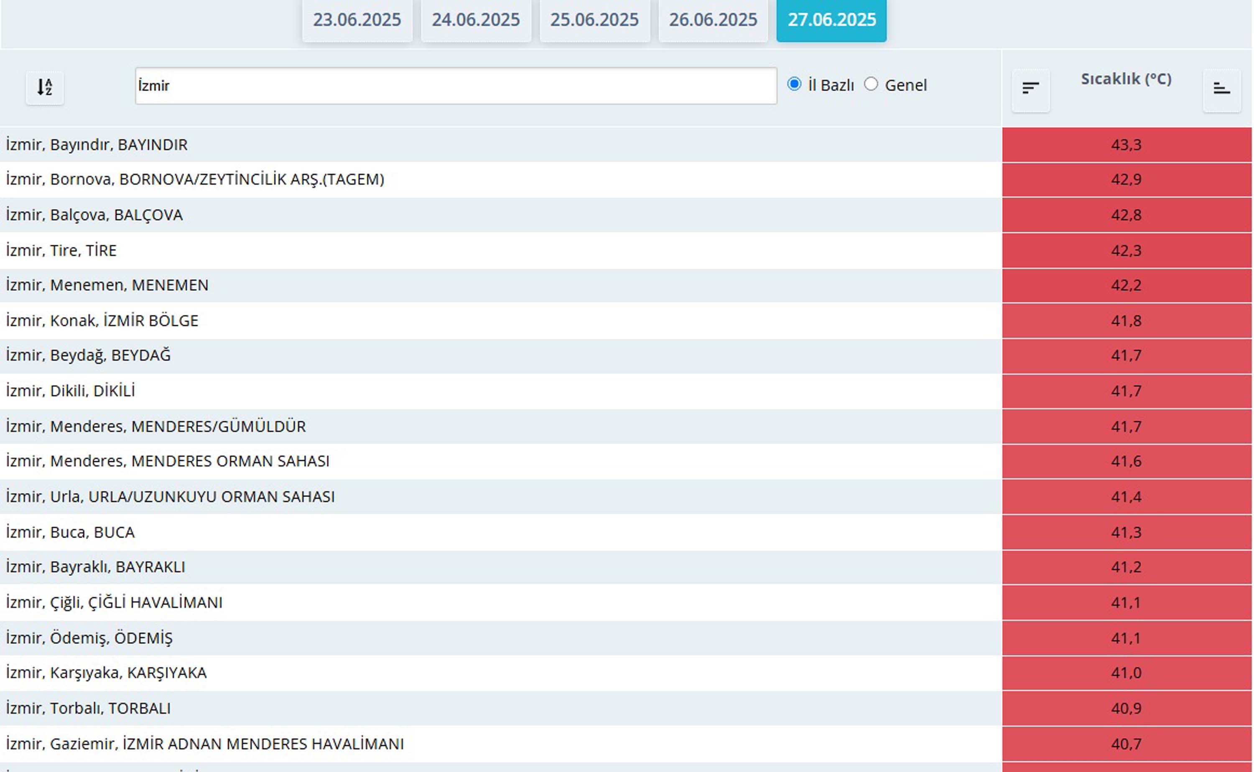This screenshot has height=772, width=1254.
Task: Click the 40,9 temperature cell
Action: click(x=1127, y=708)
